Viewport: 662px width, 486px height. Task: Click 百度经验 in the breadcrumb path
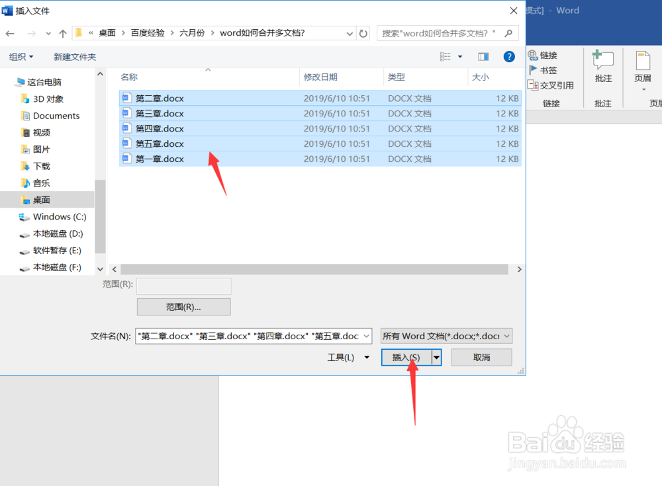(x=148, y=33)
